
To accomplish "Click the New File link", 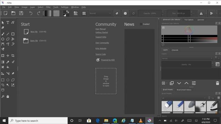I will pyautogui.click(x=34, y=32).
